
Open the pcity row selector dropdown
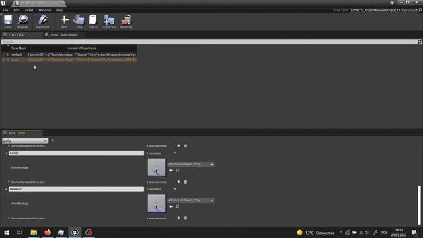(x=25, y=141)
